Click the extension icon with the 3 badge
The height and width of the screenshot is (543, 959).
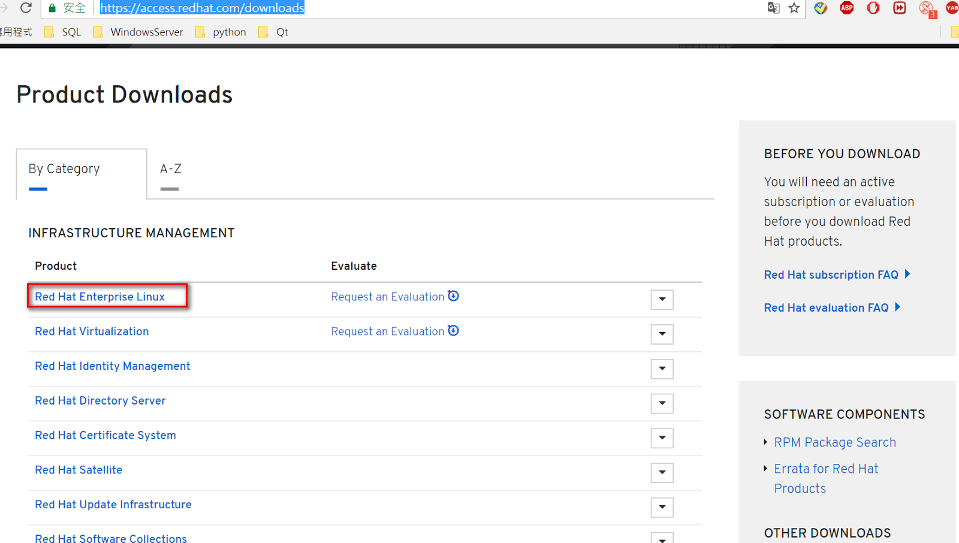point(927,8)
